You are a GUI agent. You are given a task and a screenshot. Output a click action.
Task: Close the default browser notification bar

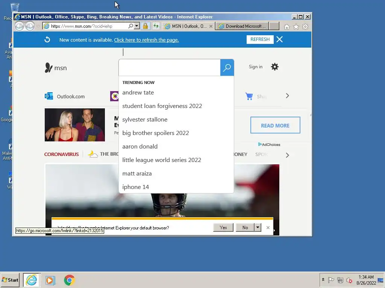coord(268,228)
